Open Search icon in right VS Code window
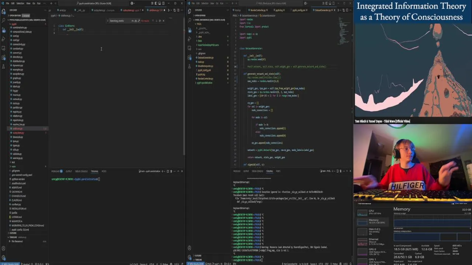 click(189, 20)
